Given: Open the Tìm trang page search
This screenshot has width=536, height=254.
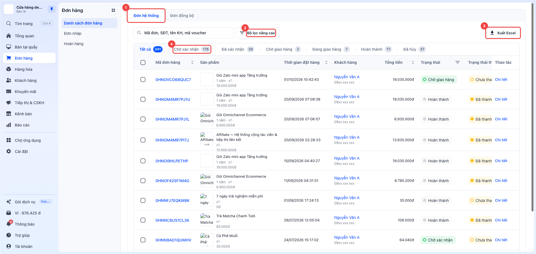Looking at the screenshot, I should pos(29,24).
